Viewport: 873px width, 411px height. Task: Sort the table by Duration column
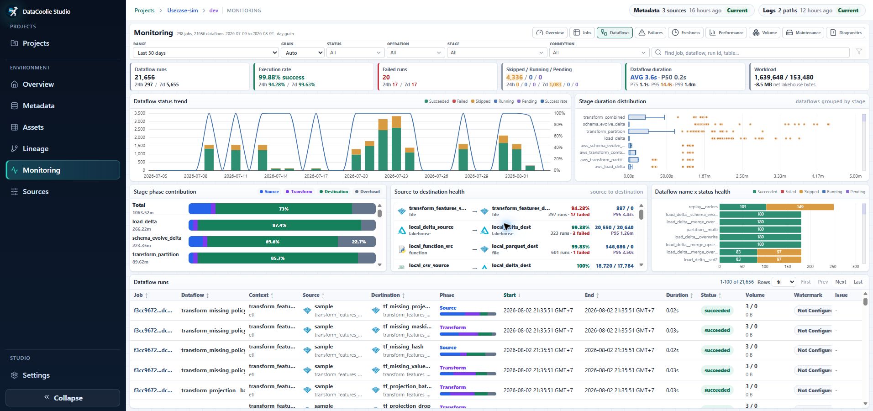(679, 295)
